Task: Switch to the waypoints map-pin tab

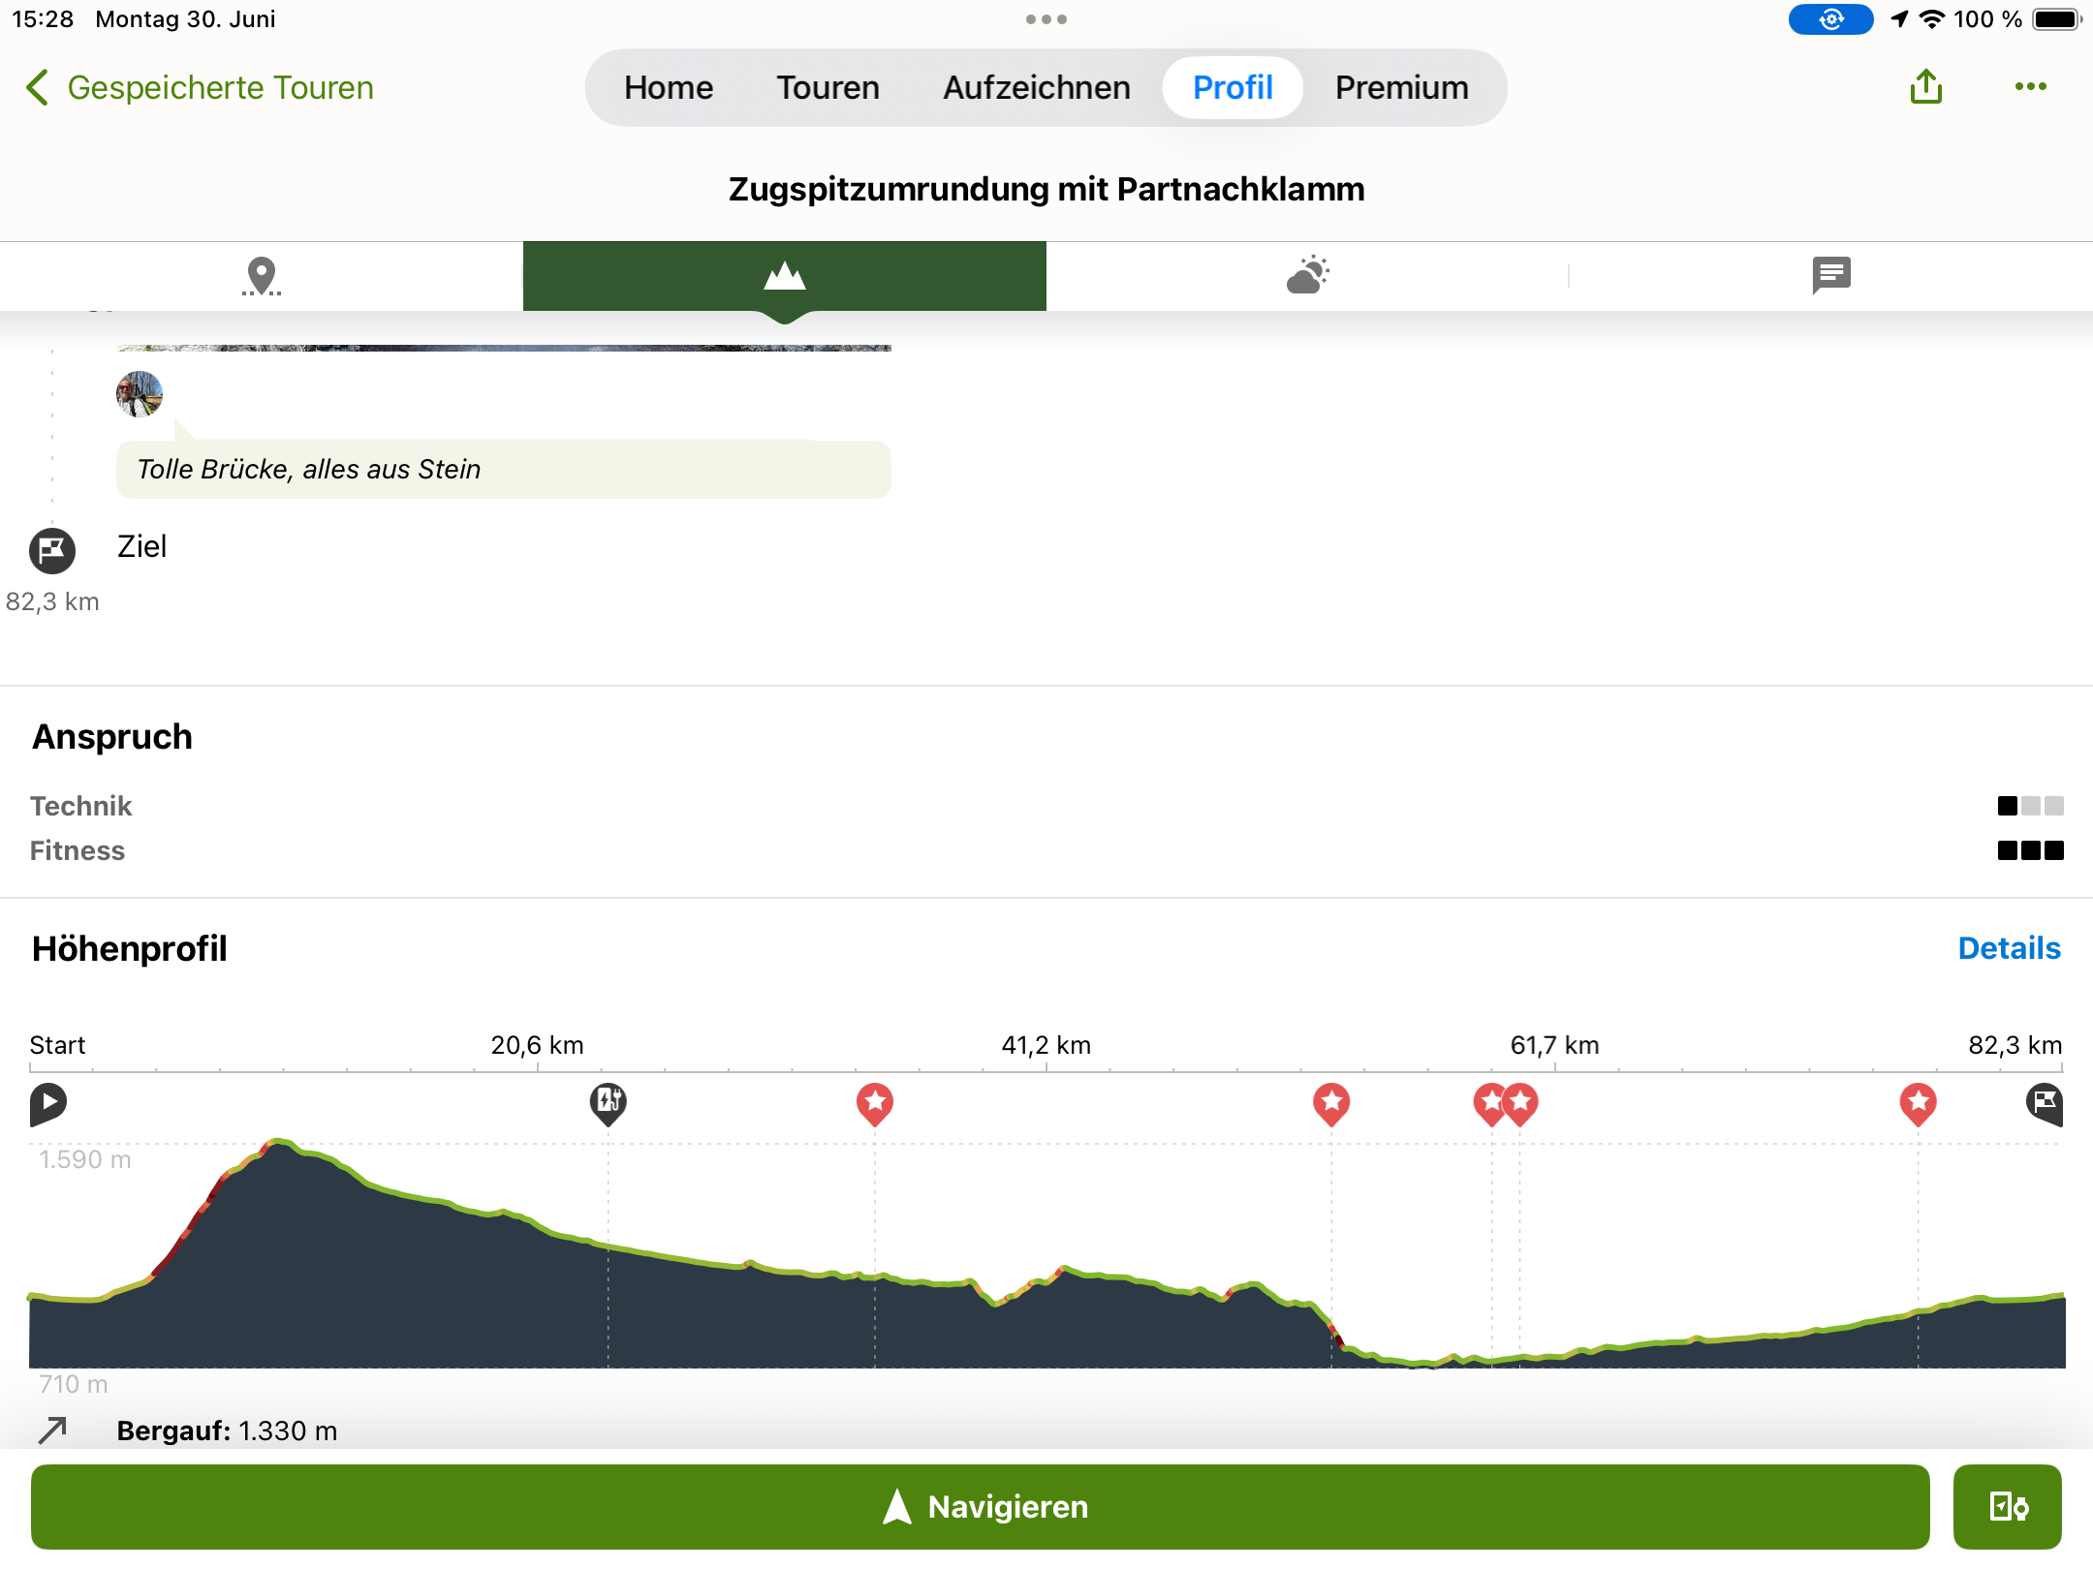Action: pyautogui.click(x=262, y=276)
